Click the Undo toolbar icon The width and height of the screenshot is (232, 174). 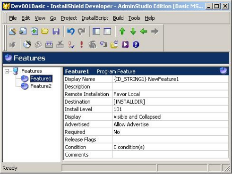point(71,31)
